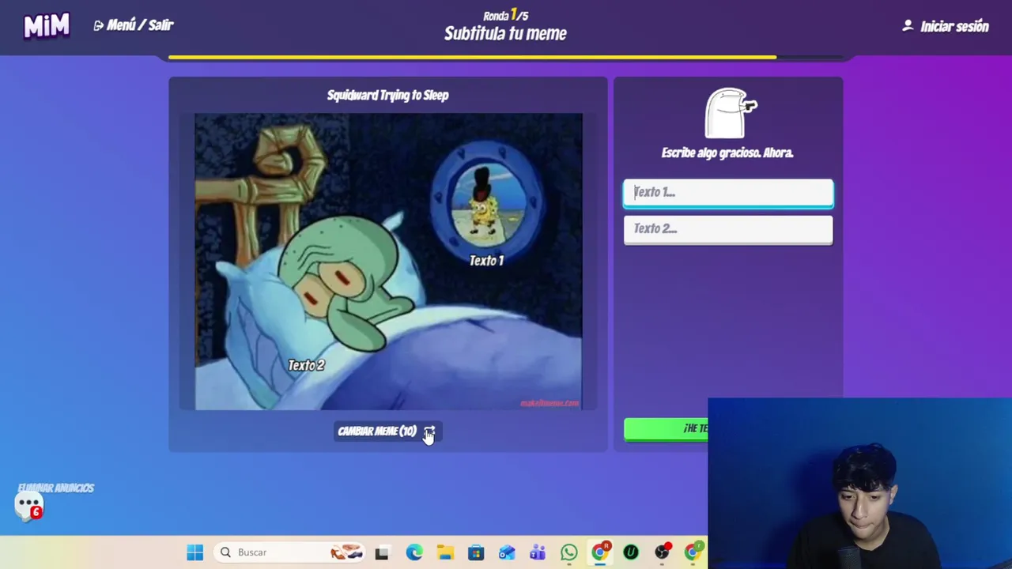Click the Squidward meme image
Image resolution: width=1012 pixels, height=569 pixels.
(388, 262)
